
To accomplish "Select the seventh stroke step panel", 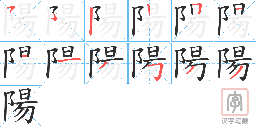I will coord(21,63).
